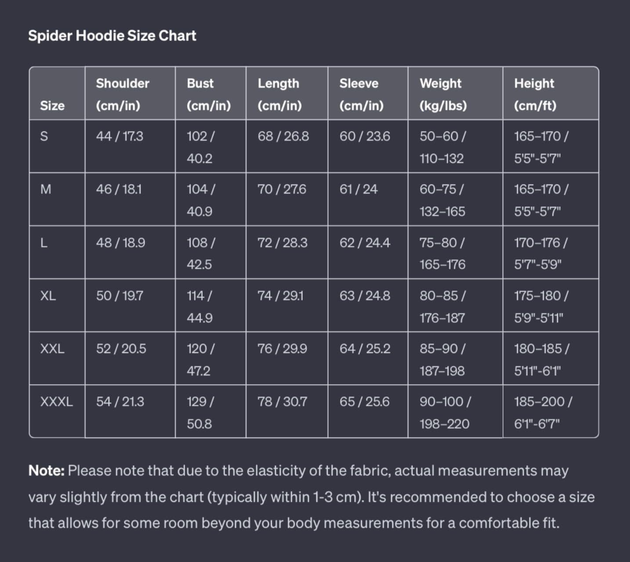The image size is (630, 562).
Task: Select the XXL size row label
Action: click(52, 349)
